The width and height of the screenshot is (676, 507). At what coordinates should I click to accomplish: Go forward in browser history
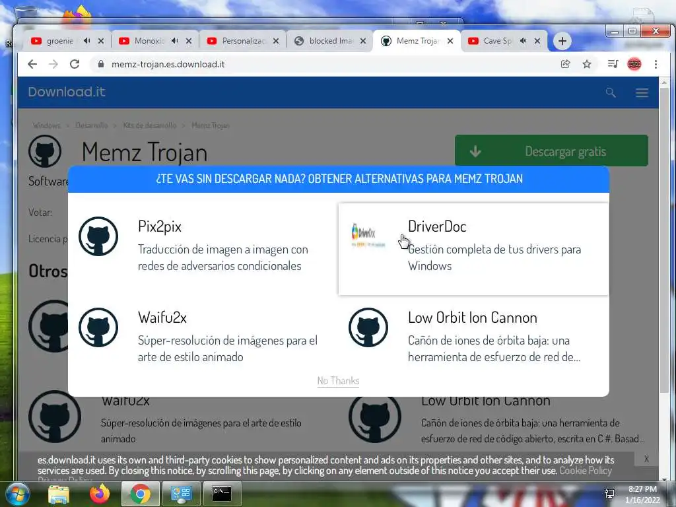click(53, 64)
